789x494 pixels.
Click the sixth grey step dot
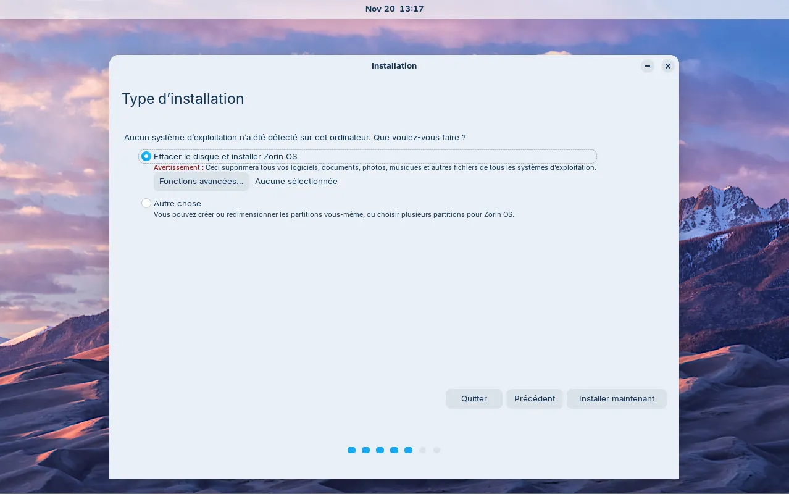tap(423, 450)
